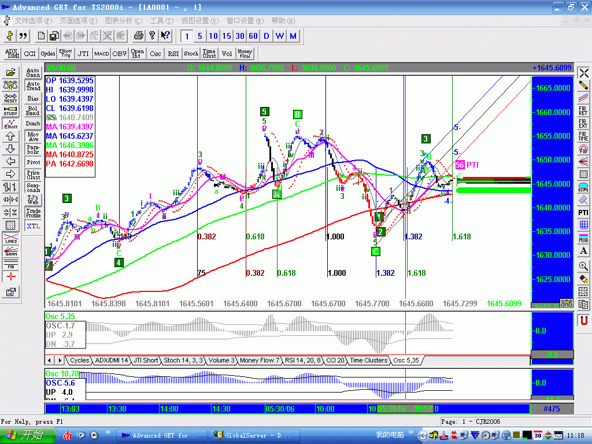592x444 pixels.
Task: Open the 文件选项 (F) menu
Action: (33, 20)
